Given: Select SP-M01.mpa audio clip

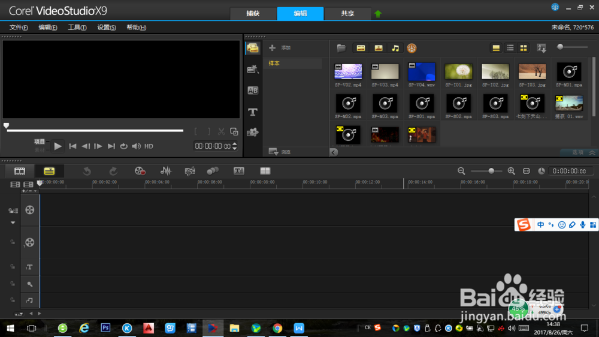Looking at the screenshot, I should pos(569,71).
